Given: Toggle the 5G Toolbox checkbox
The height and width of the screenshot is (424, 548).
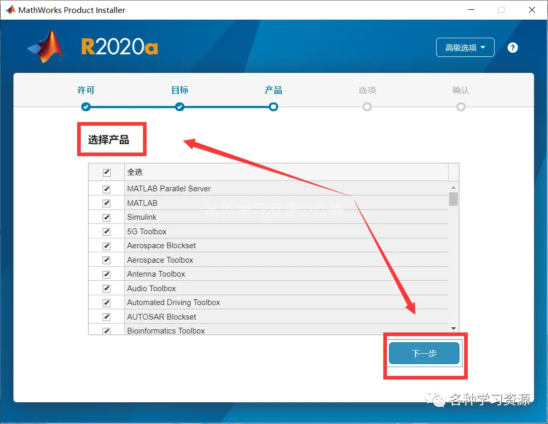Looking at the screenshot, I should 107,232.
